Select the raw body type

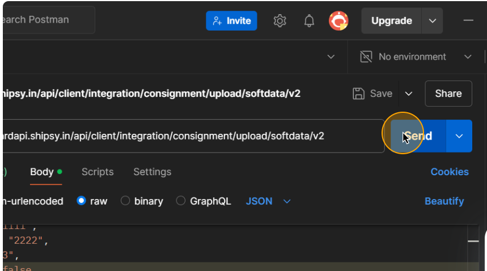click(x=92, y=201)
